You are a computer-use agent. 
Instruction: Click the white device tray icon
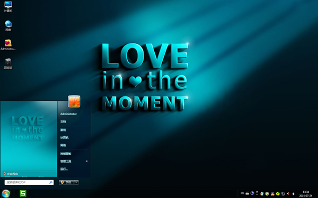click(x=283, y=194)
